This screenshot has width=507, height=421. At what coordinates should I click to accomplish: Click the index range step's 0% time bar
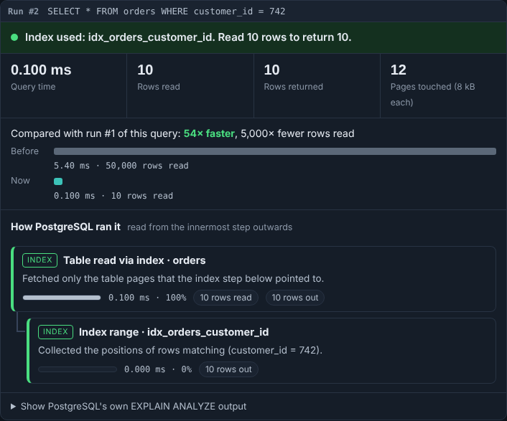coord(78,369)
